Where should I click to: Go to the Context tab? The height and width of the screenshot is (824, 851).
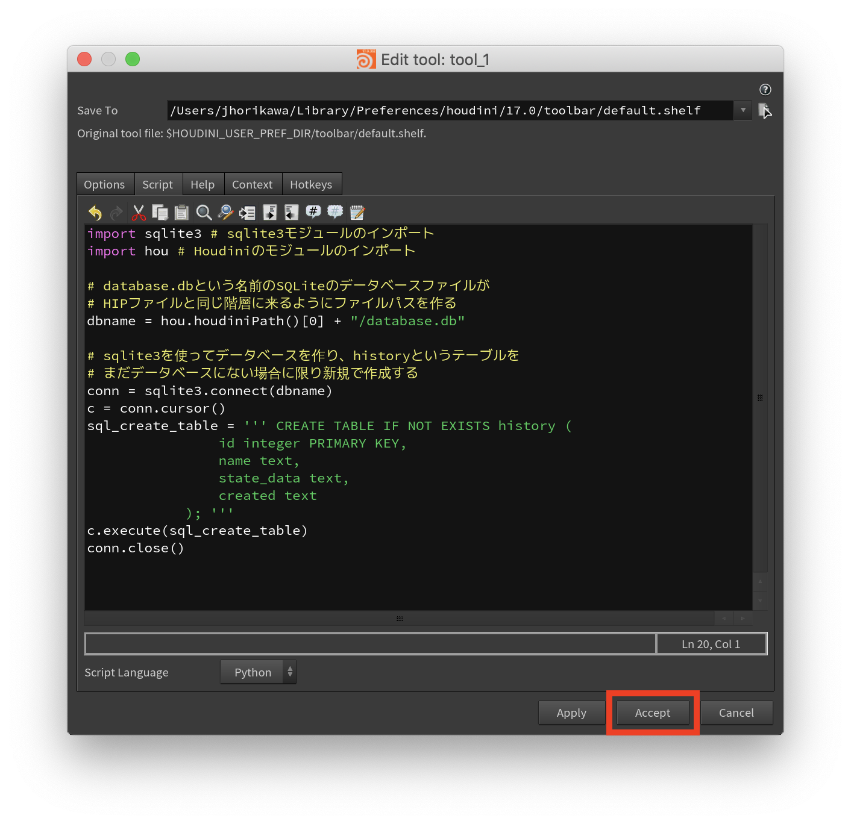point(252,184)
